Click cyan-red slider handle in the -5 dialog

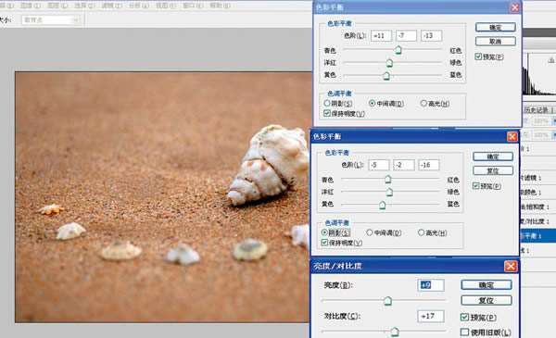pyautogui.click(x=388, y=180)
